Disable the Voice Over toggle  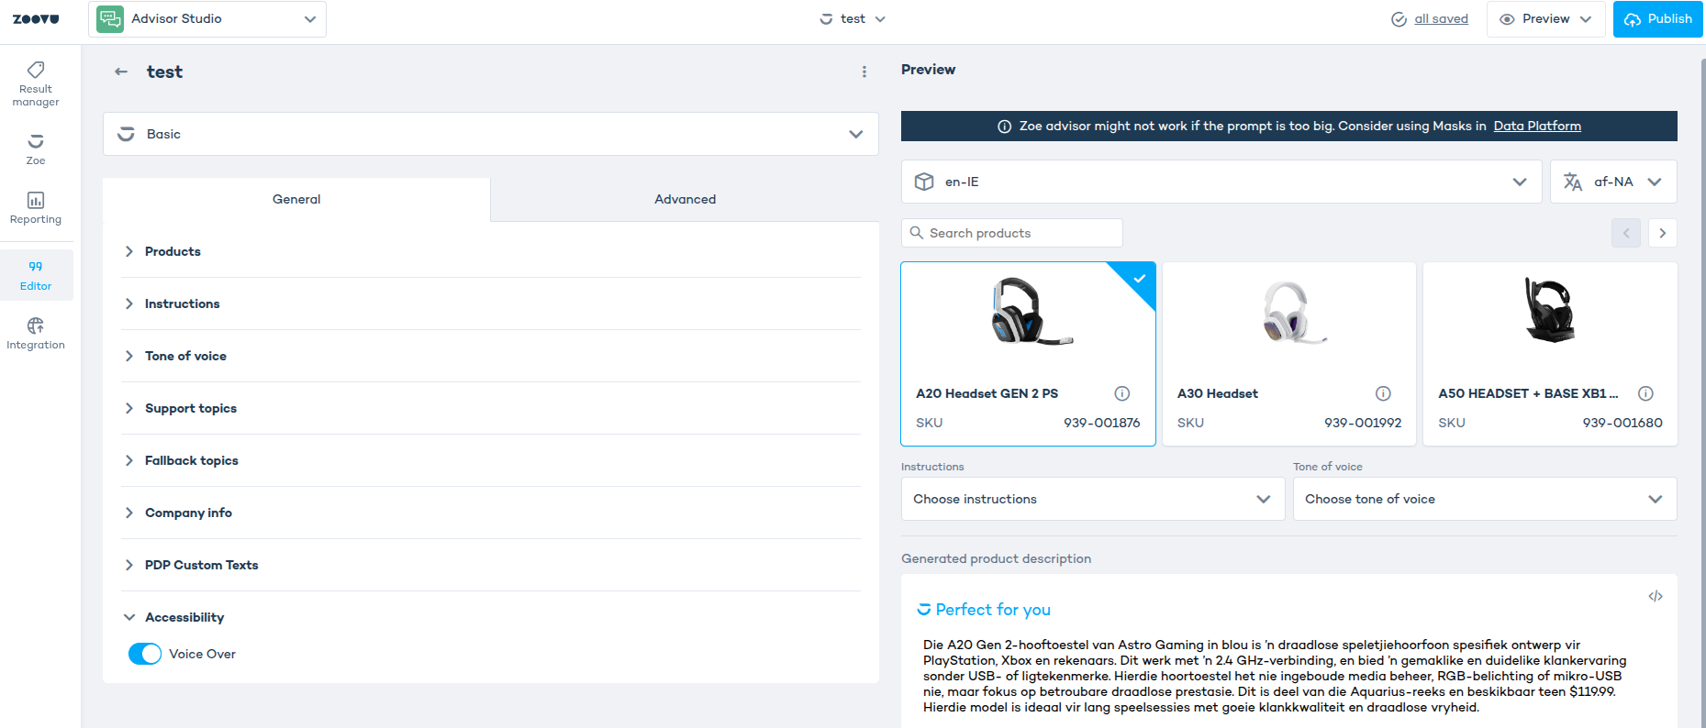145,654
